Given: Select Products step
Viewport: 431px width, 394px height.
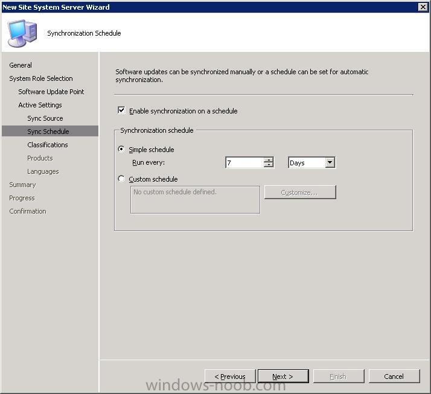Looking at the screenshot, I should [40, 158].
